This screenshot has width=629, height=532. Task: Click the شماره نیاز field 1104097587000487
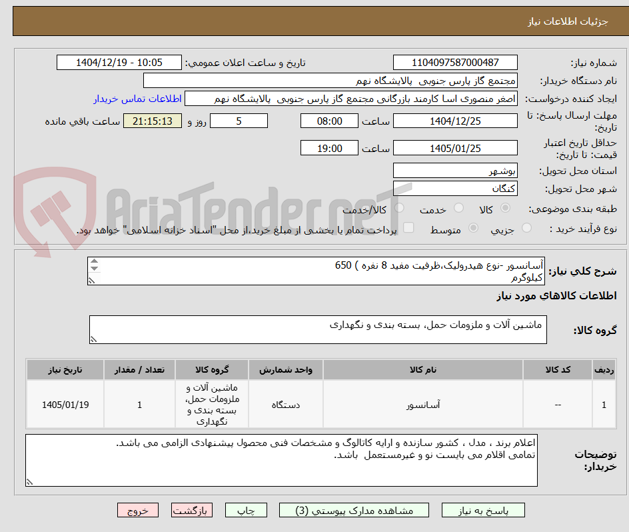click(x=455, y=63)
